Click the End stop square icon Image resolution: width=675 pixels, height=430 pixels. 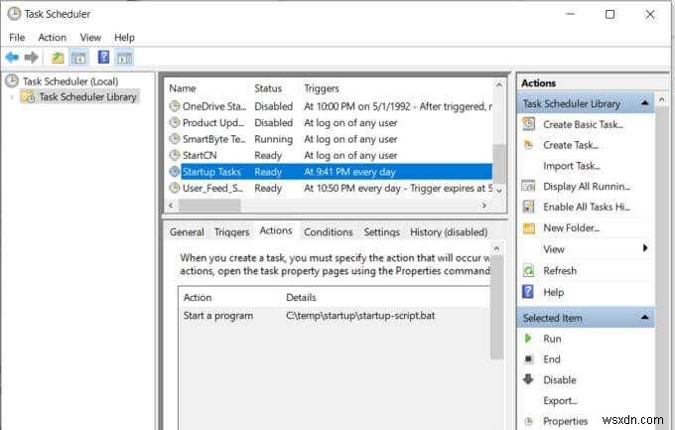coord(529,358)
